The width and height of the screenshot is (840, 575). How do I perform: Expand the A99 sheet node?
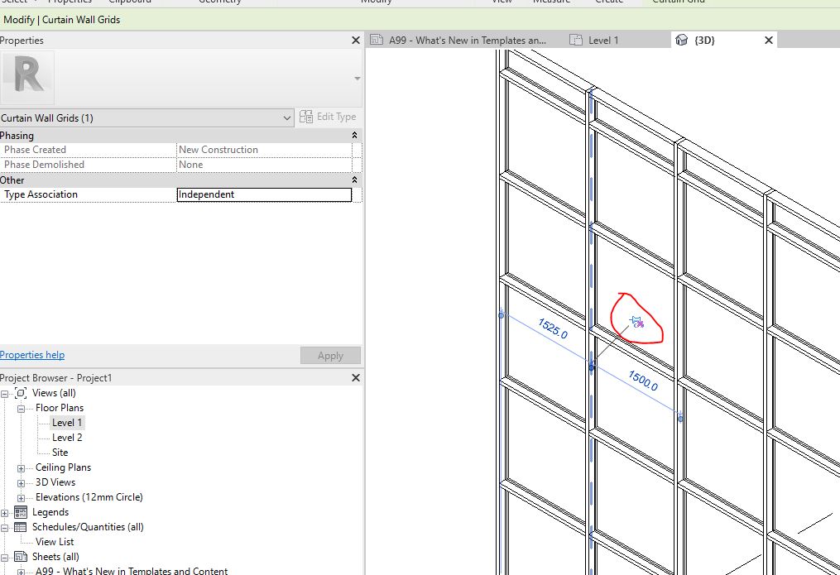(x=21, y=572)
